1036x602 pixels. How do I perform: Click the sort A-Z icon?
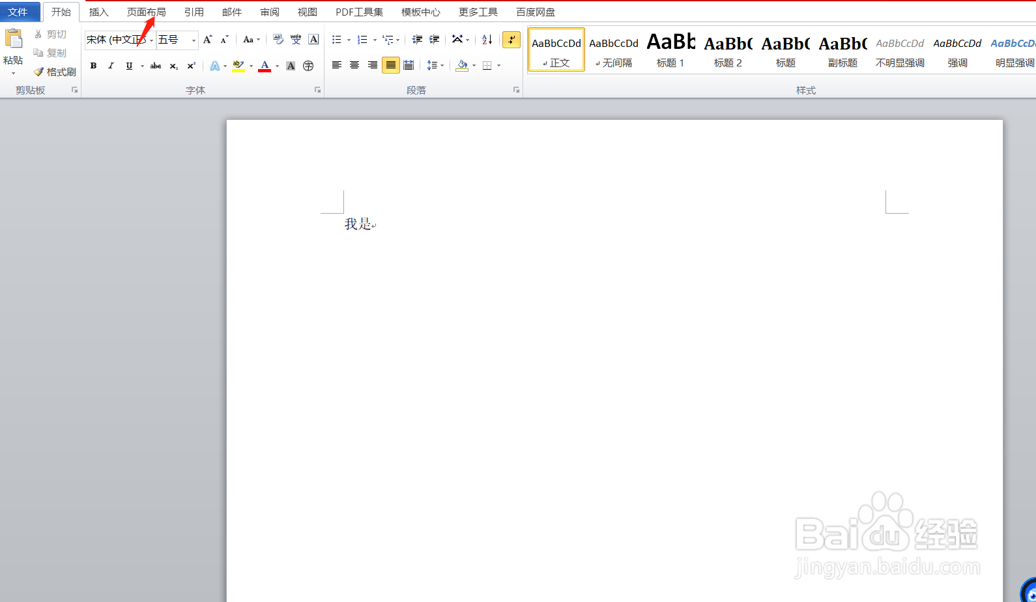(487, 40)
